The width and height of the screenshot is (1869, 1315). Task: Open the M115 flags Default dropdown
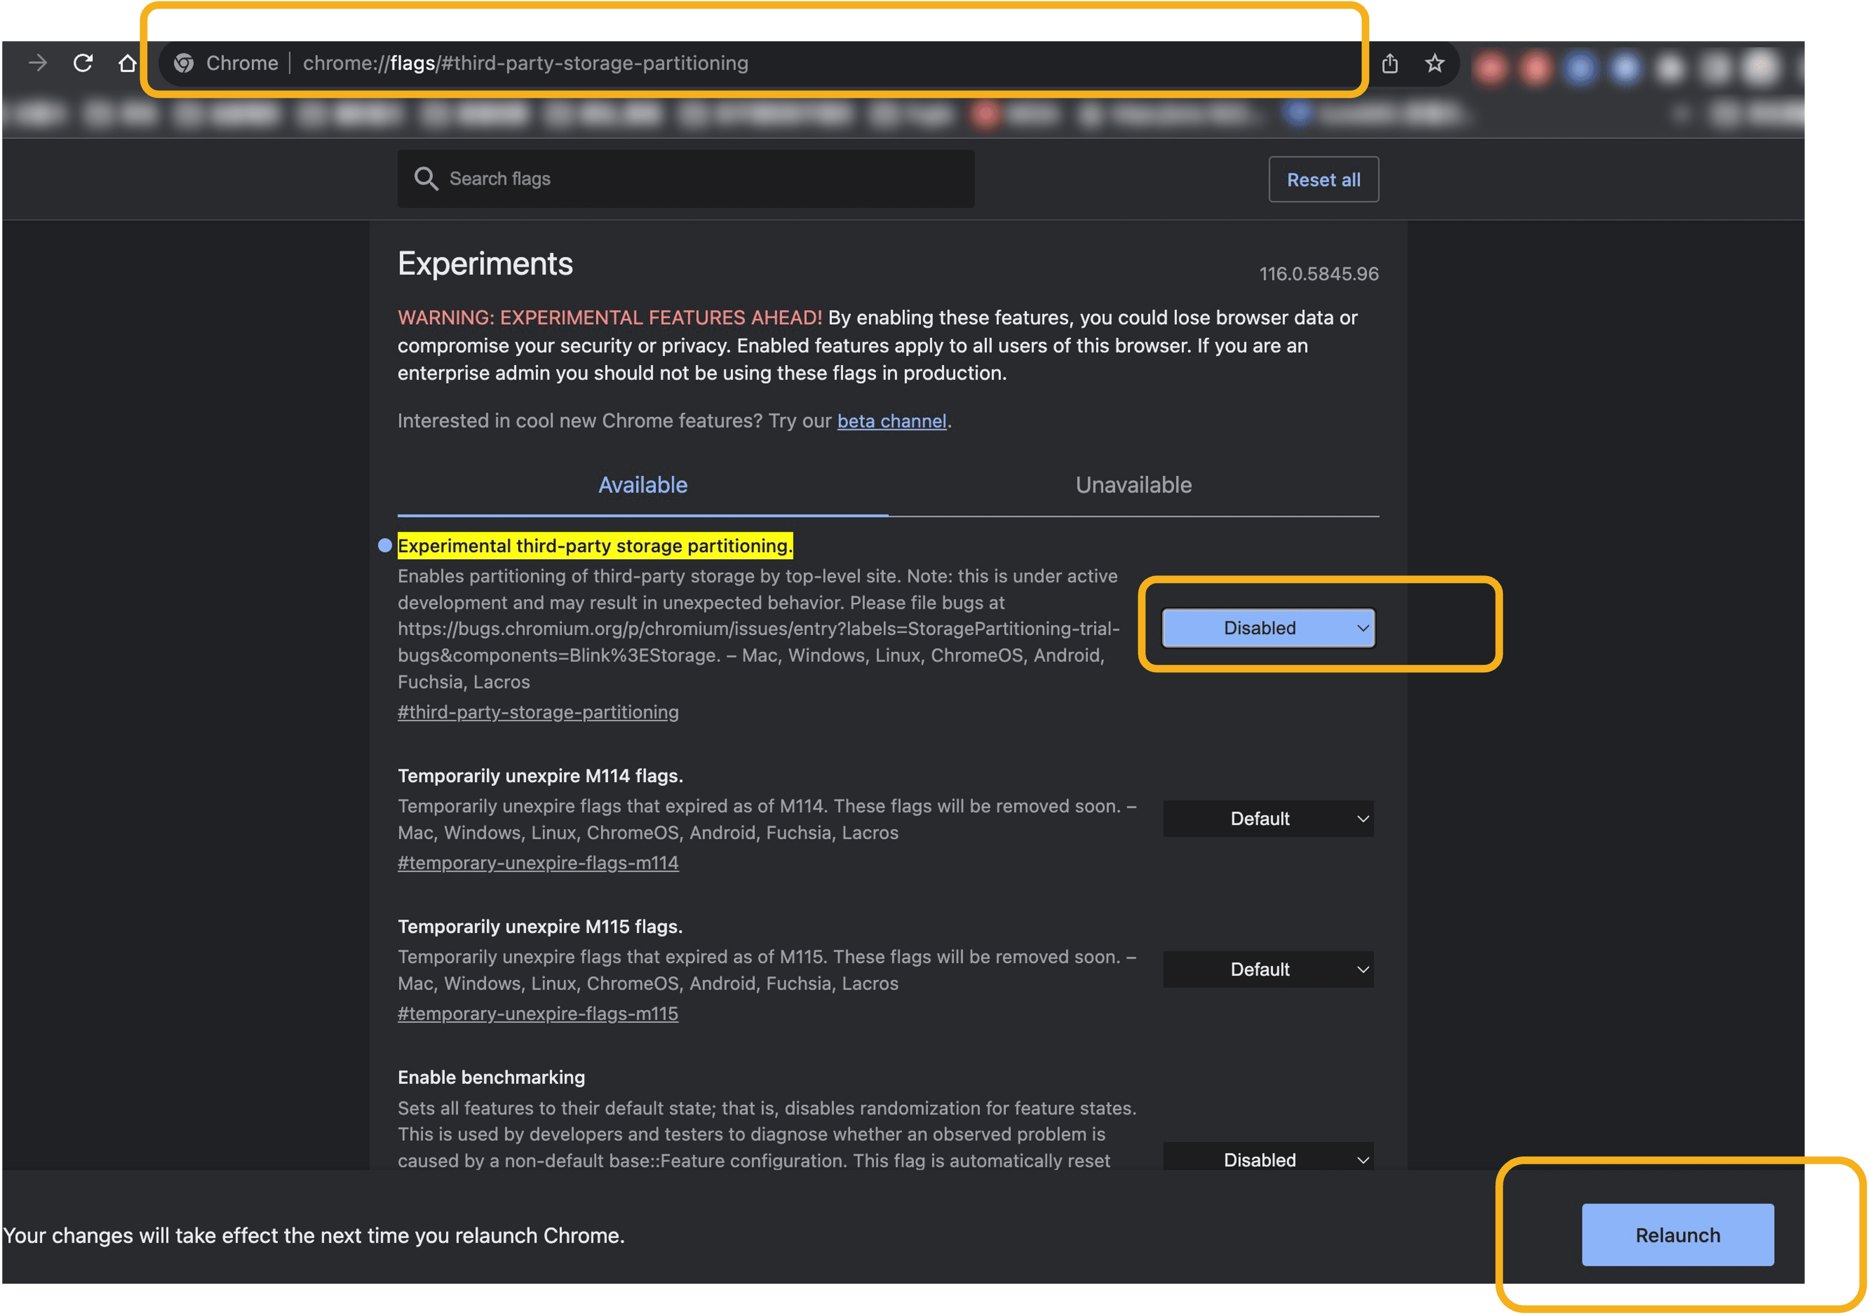tap(1268, 969)
